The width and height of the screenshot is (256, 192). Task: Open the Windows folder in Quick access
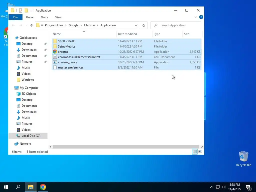click(x=28, y=80)
